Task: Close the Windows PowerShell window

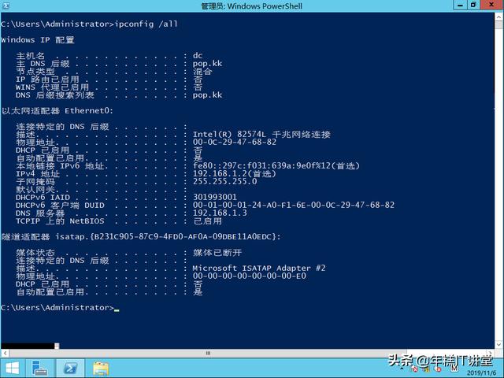Action: [x=491, y=6]
